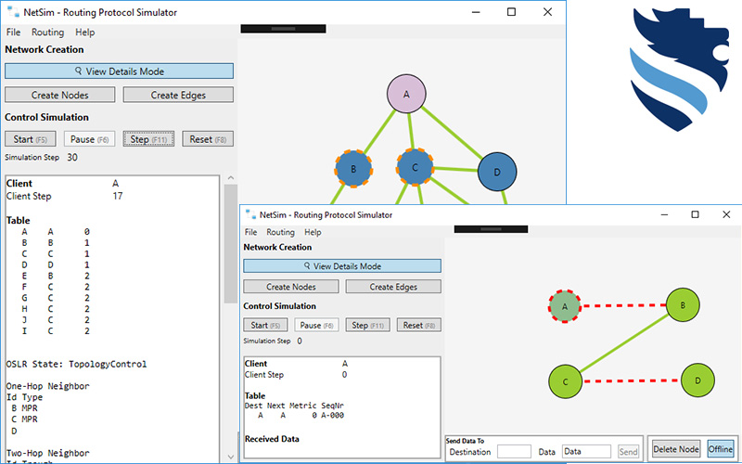The image size is (742, 464).
Task: Focus the Destination input field
Action: point(514,452)
